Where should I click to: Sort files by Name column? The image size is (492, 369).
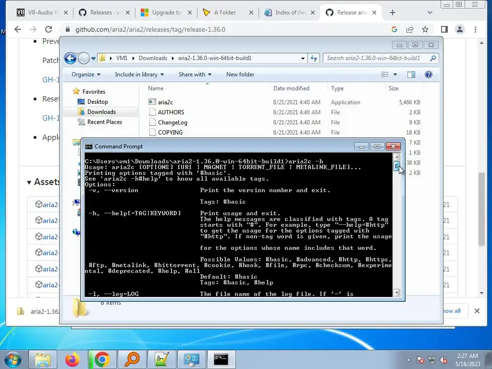[207, 88]
